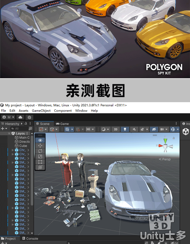Click the scene camera settings icon
190x244 pixels.
point(162,129)
